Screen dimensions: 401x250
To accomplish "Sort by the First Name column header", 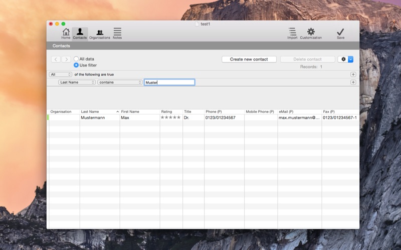I will point(140,111).
